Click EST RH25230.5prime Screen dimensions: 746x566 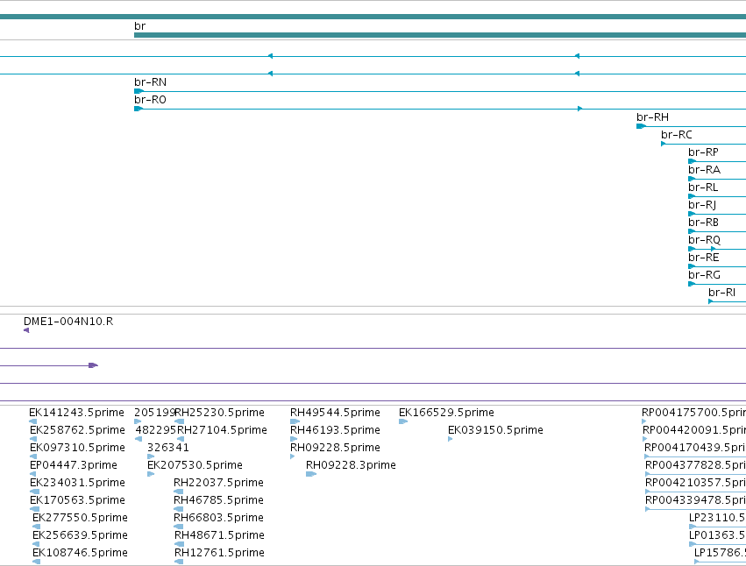(219, 413)
